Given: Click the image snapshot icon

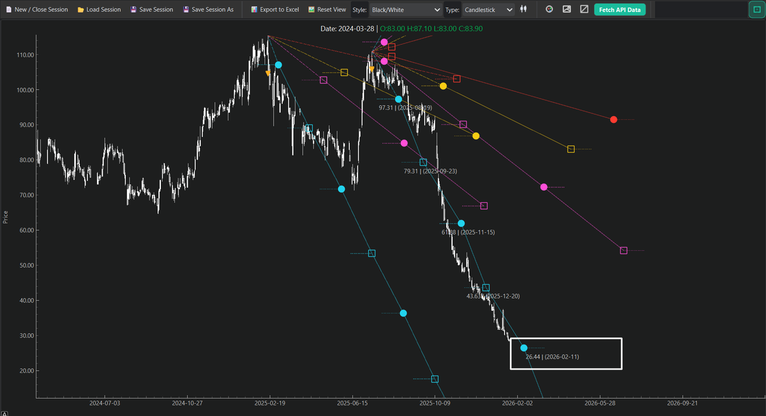Looking at the screenshot, I should (567, 10).
